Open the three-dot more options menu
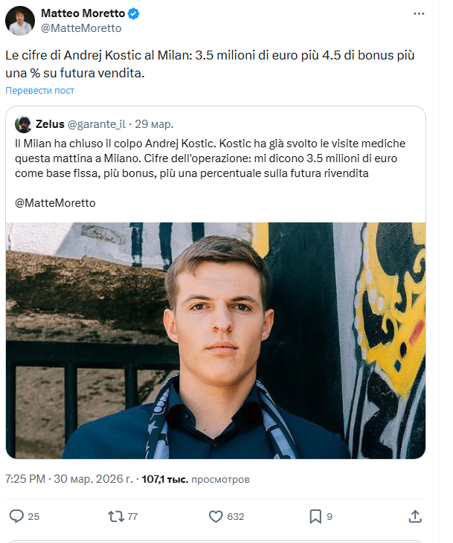Viewport: 453px width, 543px height. (420, 15)
